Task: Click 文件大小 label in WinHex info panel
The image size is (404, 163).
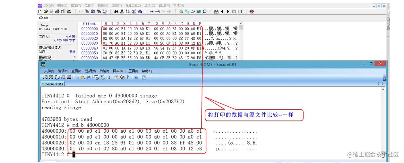Action: tap(46, 37)
